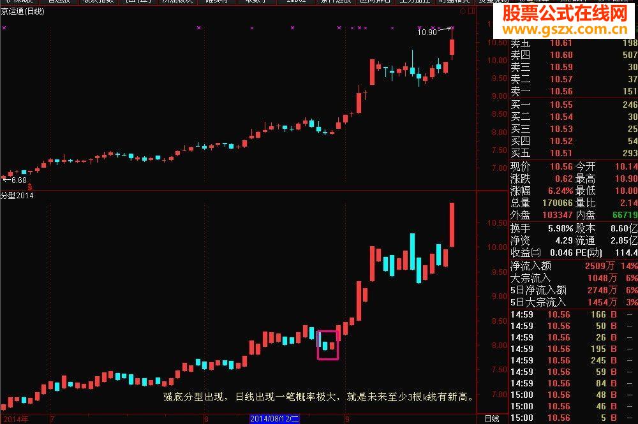Click the 5日净流入额 2748万 row
The image size is (638, 424).
coord(574,290)
